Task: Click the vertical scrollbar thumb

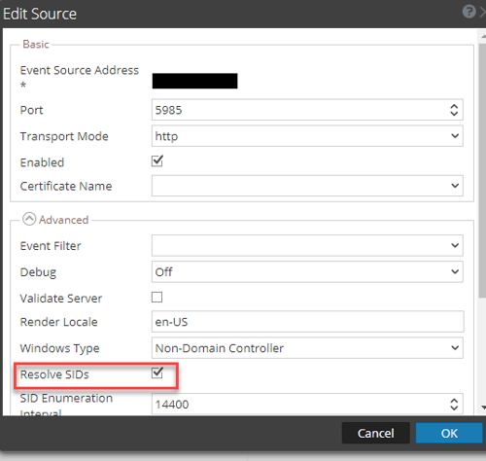Action: pyautogui.click(x=482, y=170)
